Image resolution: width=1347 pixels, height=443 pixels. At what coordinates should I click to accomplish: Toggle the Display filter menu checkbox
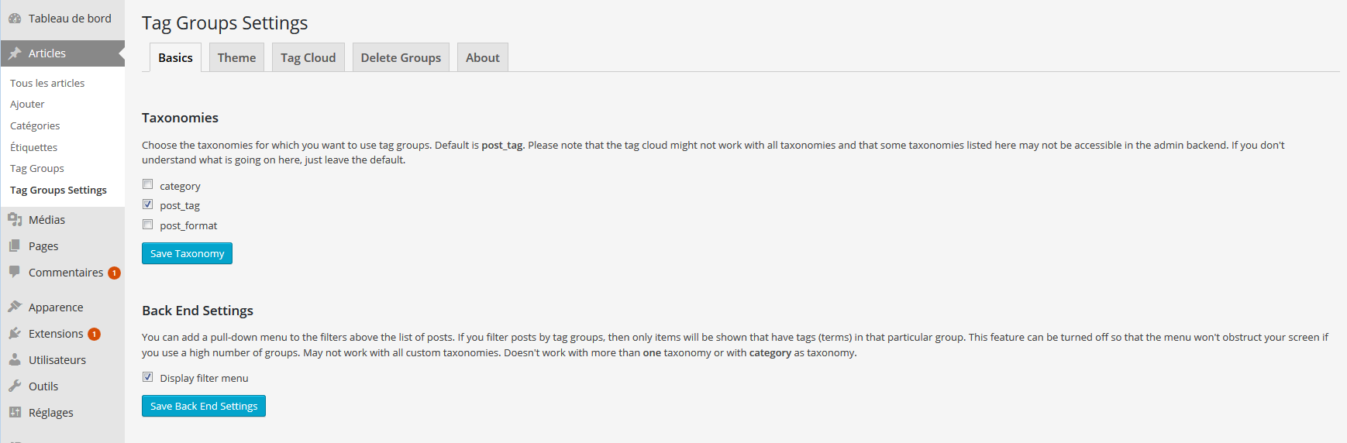click(x=147, y=377)
